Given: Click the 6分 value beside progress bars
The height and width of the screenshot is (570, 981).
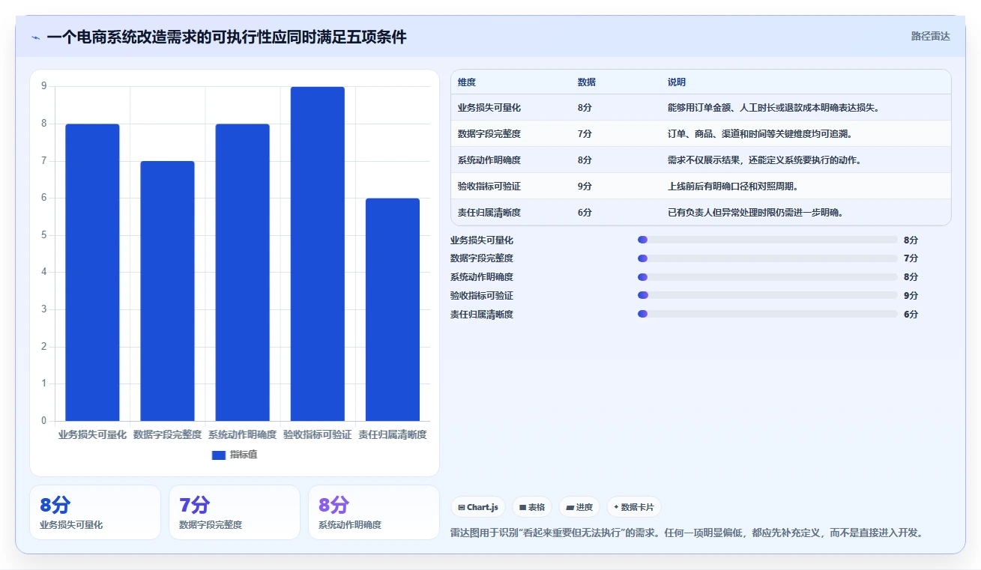Looking at the screenshot, I should (911, 315).
